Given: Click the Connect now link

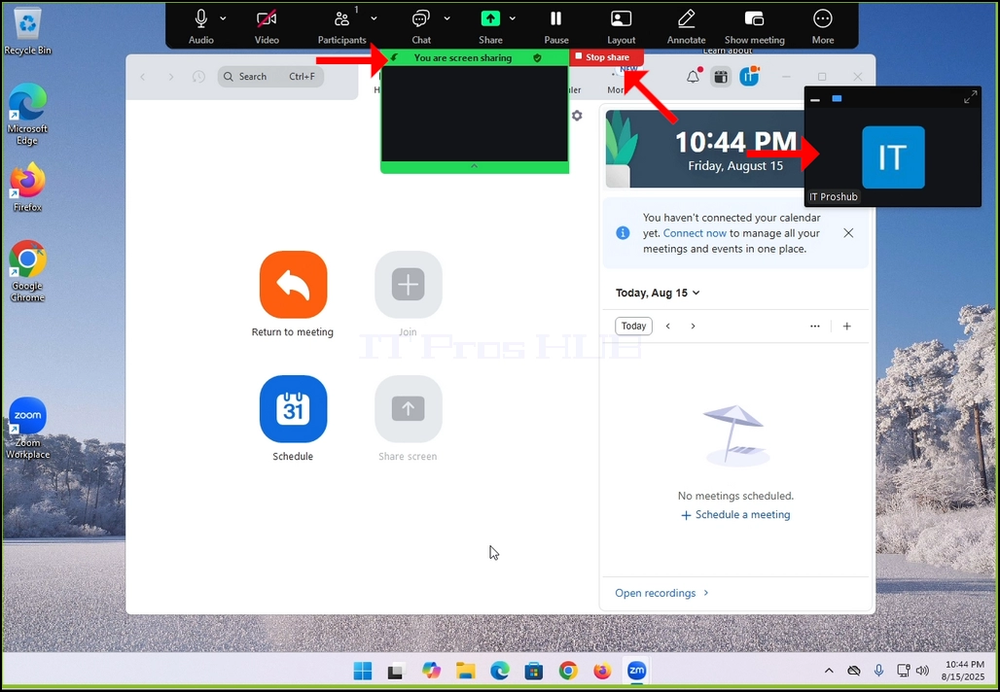Looking at the screenshot, I should pos(695,233).
